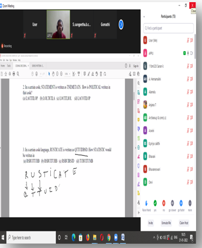
Task: Pick the hand pan tool in PDF toolbar
Action: point(53,74)
